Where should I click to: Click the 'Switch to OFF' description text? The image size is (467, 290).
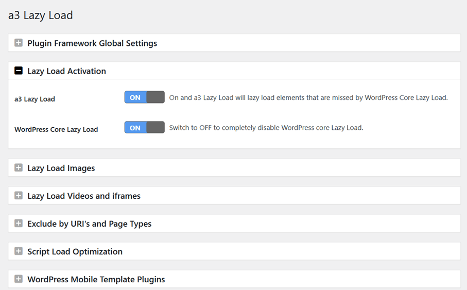point(266,128)
